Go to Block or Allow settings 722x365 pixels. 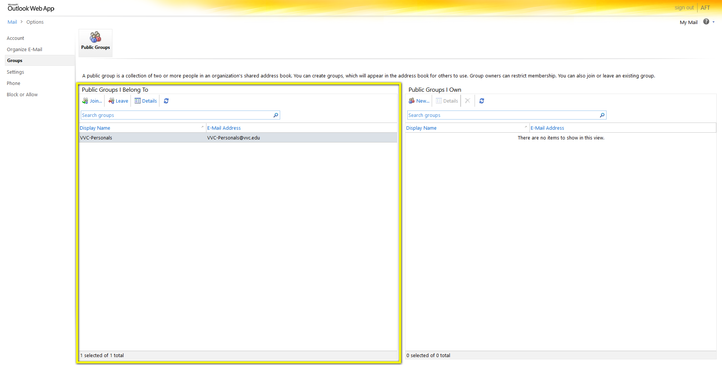coord(22,94)
